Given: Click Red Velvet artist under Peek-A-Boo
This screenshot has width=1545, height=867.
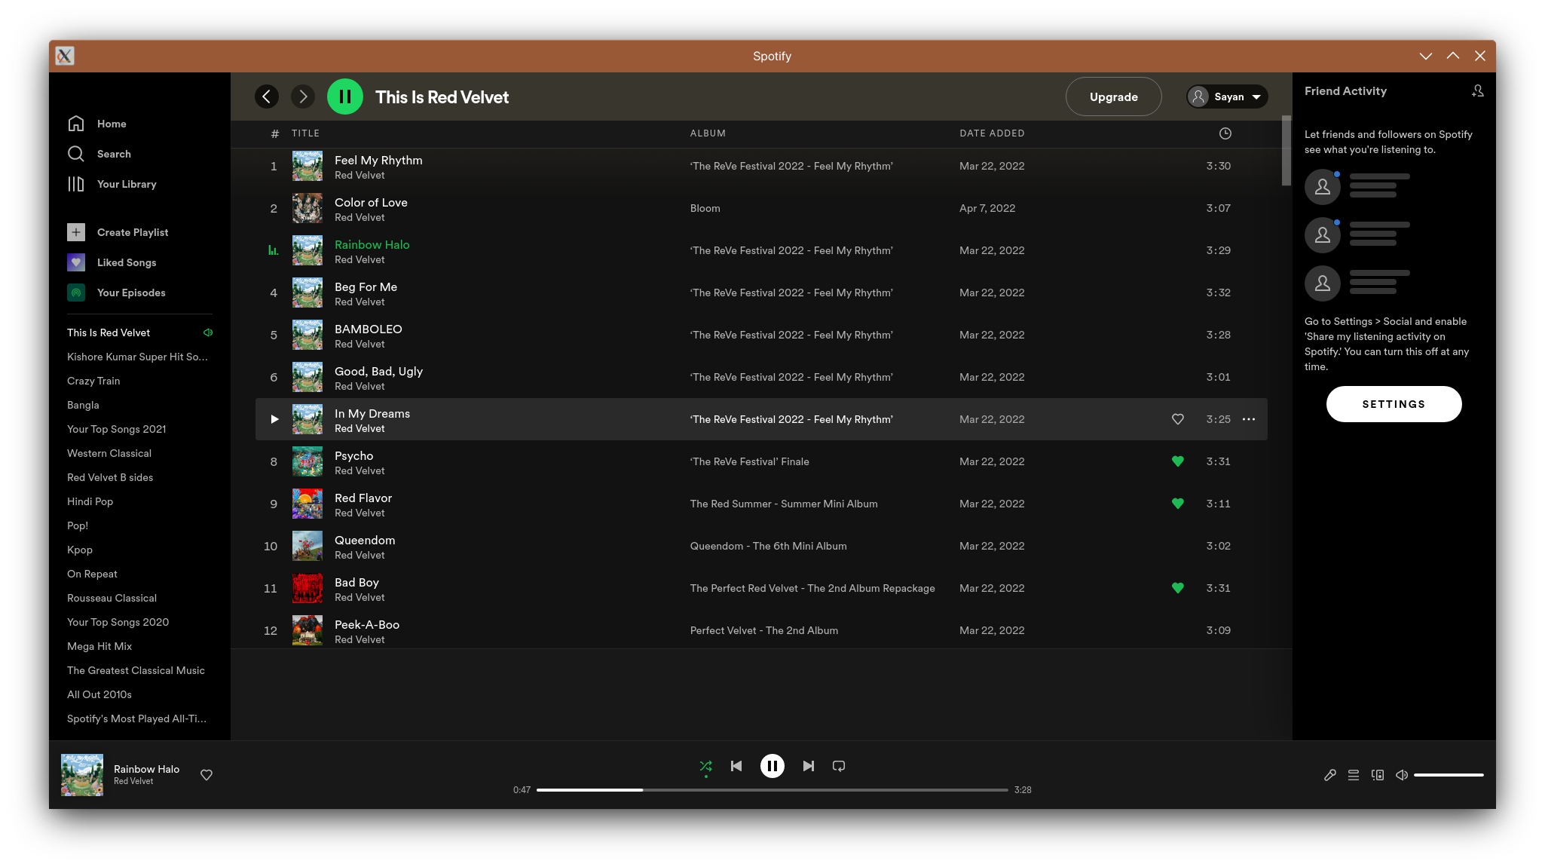Looking at the screenshot, I should pyautogui.click(x=359, y=639).
